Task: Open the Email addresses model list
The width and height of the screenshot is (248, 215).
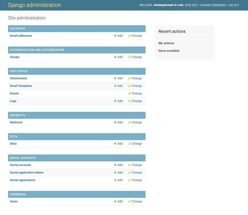Action: click(x=21, y=36)
